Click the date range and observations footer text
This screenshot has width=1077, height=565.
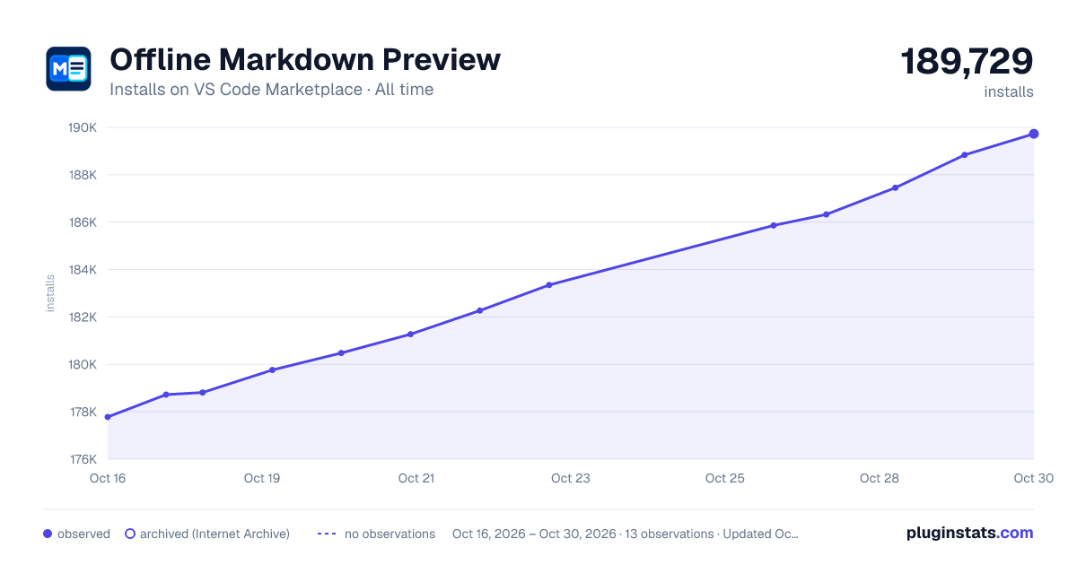pyautogui.click(x=626, y=534)
